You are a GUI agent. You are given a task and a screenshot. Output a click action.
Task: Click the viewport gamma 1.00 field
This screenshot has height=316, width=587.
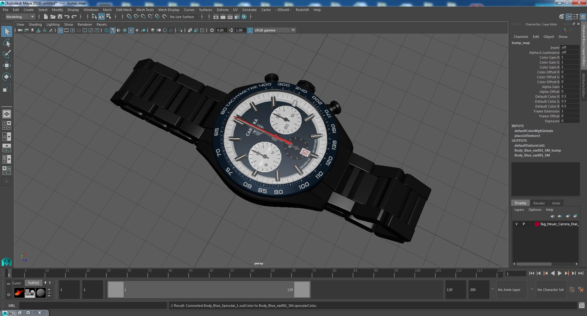[240, 30]
